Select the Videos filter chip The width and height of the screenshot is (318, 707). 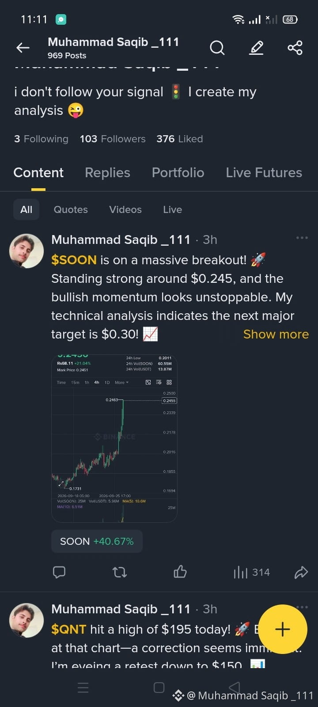point(125,209)
